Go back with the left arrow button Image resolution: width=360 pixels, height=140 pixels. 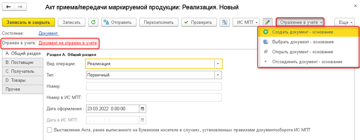9,7
